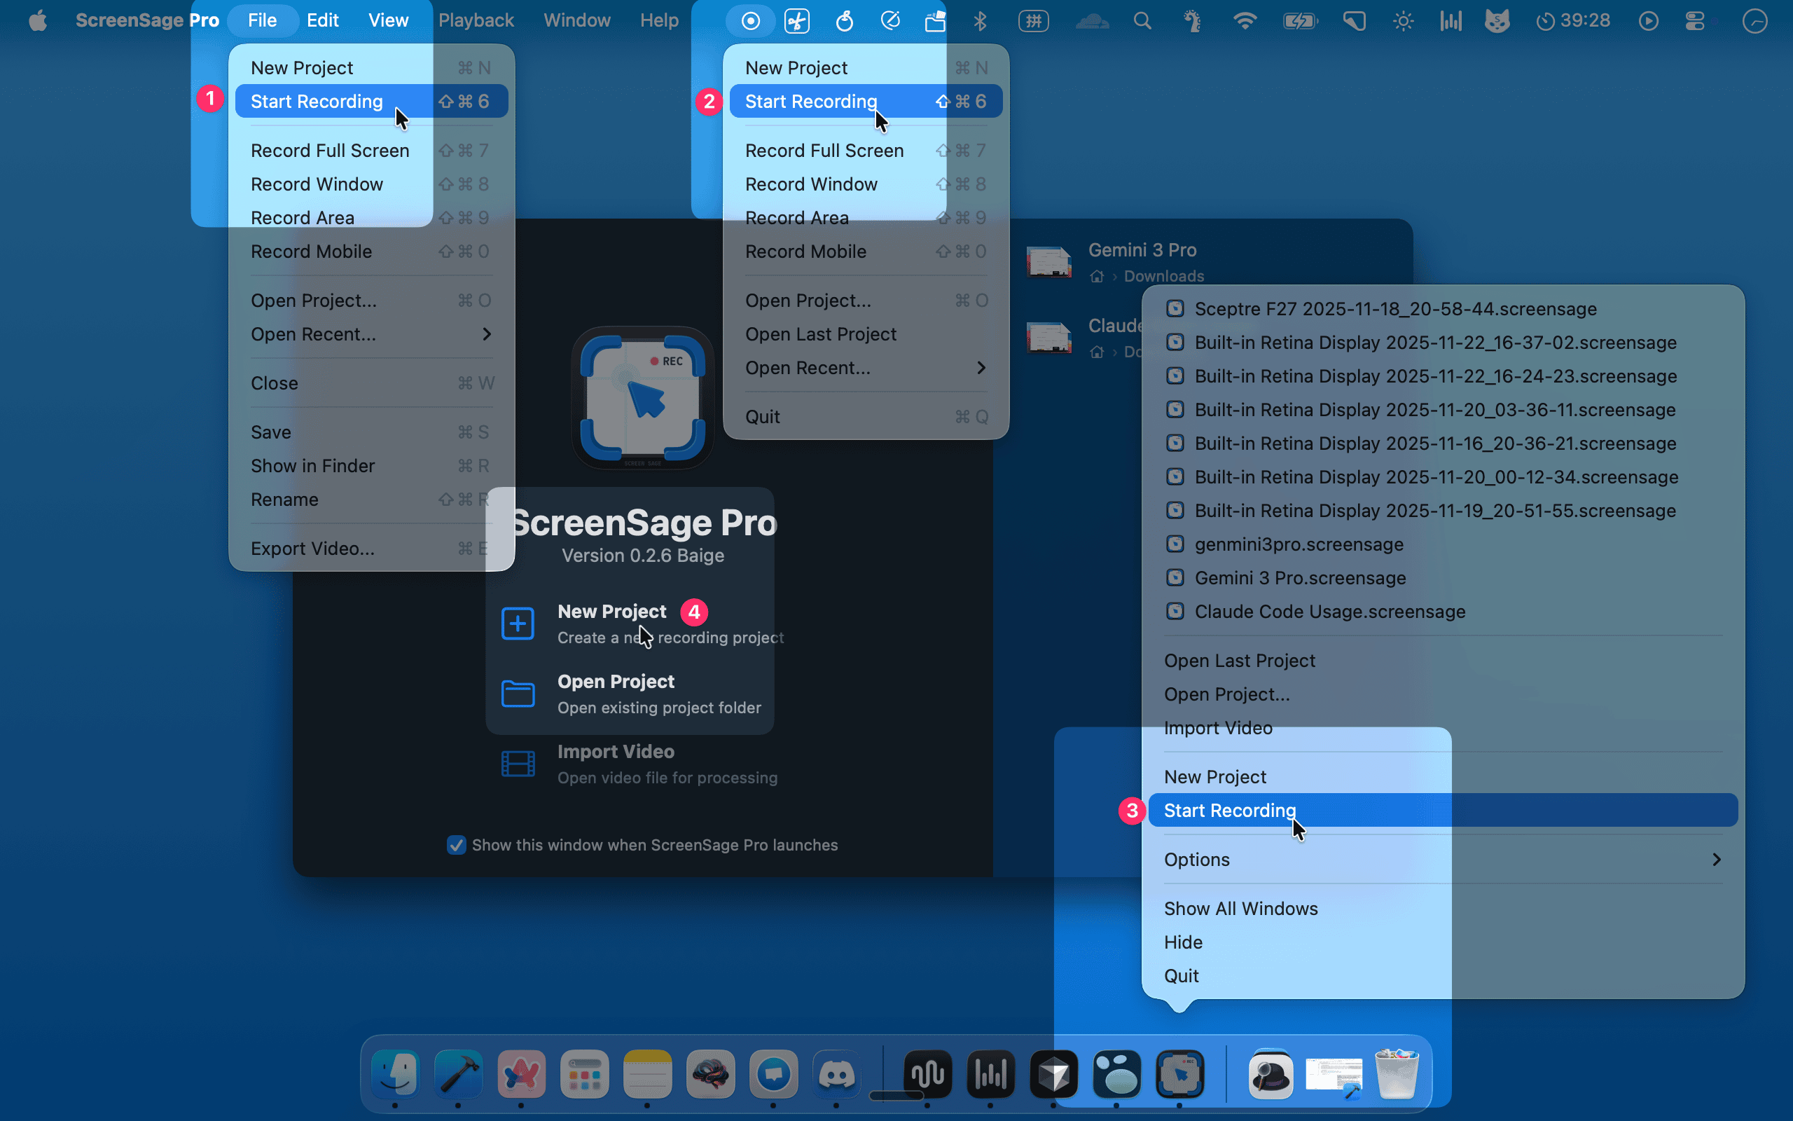Click the Gemini 3 Pro project thumbnail
The height and width of the screenshot is (1121, 1793).
[1048, 262]
